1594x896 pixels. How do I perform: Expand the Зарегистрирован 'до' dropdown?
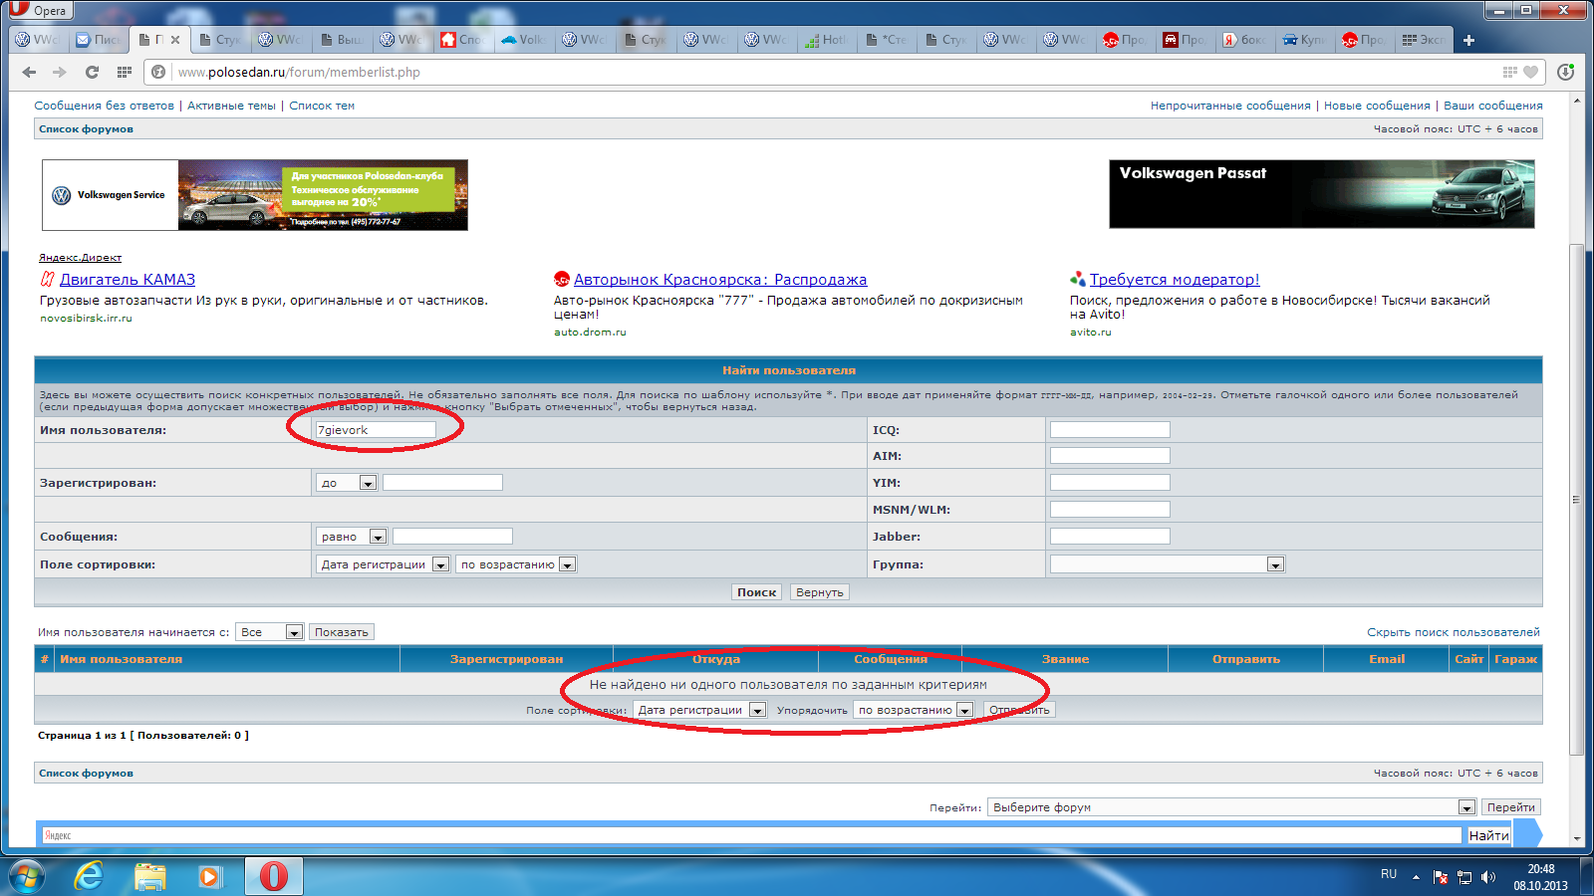coord(347,483)
